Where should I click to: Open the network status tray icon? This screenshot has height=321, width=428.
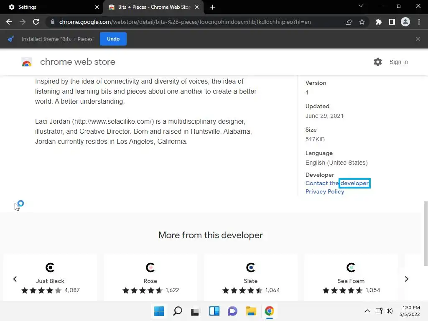pyautogui.click(x=379, y=311)
